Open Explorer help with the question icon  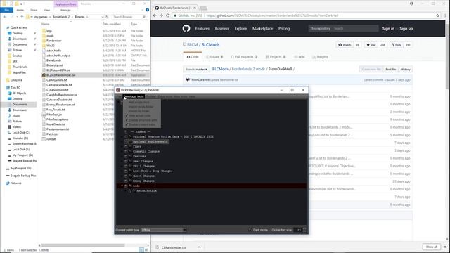[x=147, y=10]
